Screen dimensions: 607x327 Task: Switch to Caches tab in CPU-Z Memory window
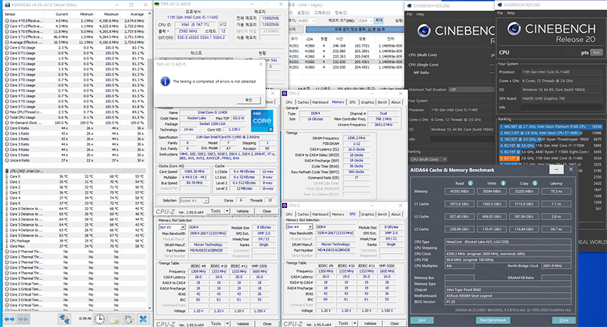tap(303, 103)
